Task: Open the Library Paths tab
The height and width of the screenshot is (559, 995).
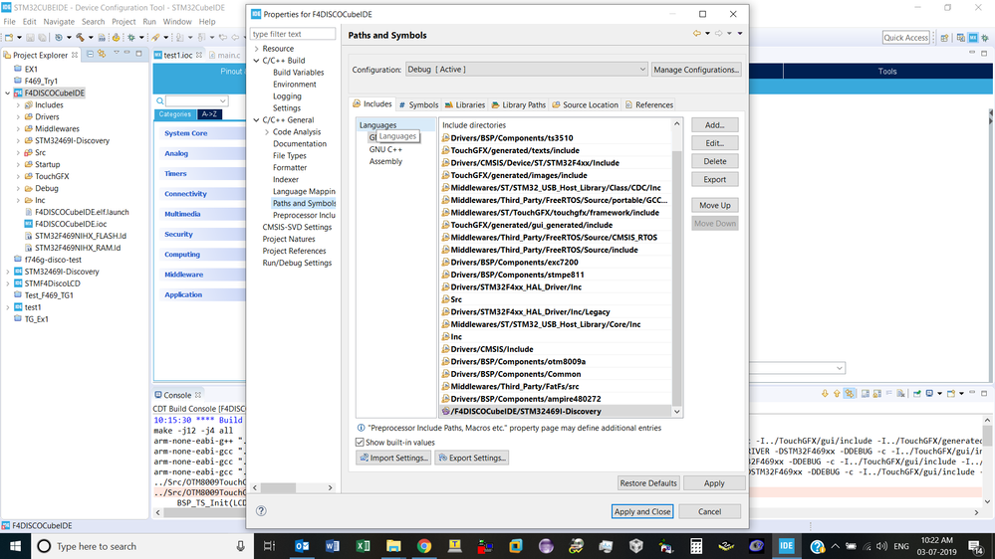Action: (x=519, y=104)
